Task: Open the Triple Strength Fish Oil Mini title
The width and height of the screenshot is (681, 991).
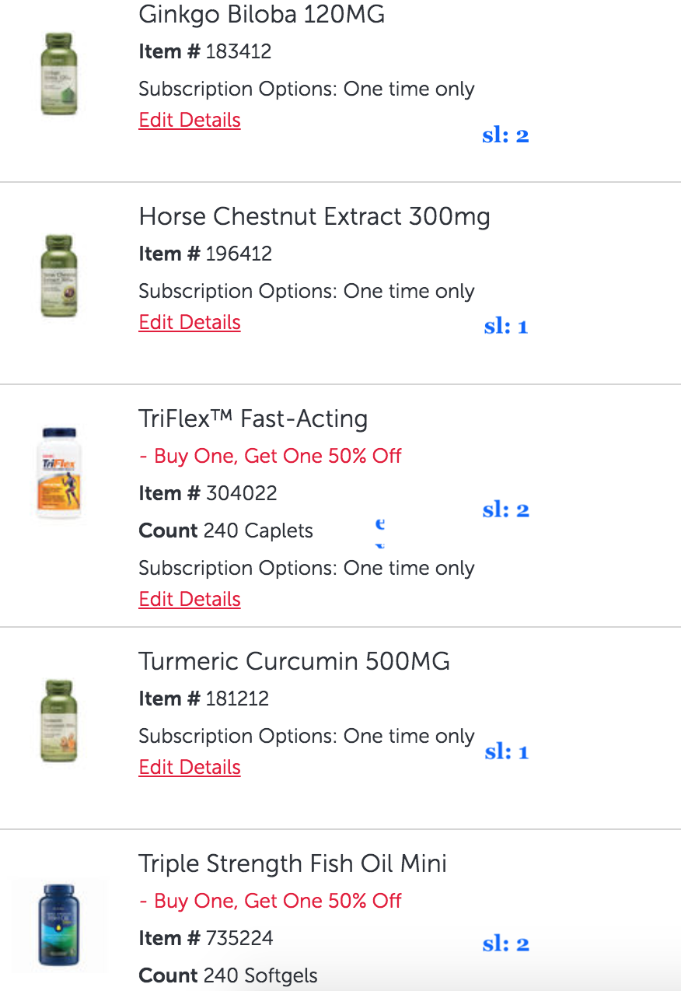Action: tap(292, 864)
